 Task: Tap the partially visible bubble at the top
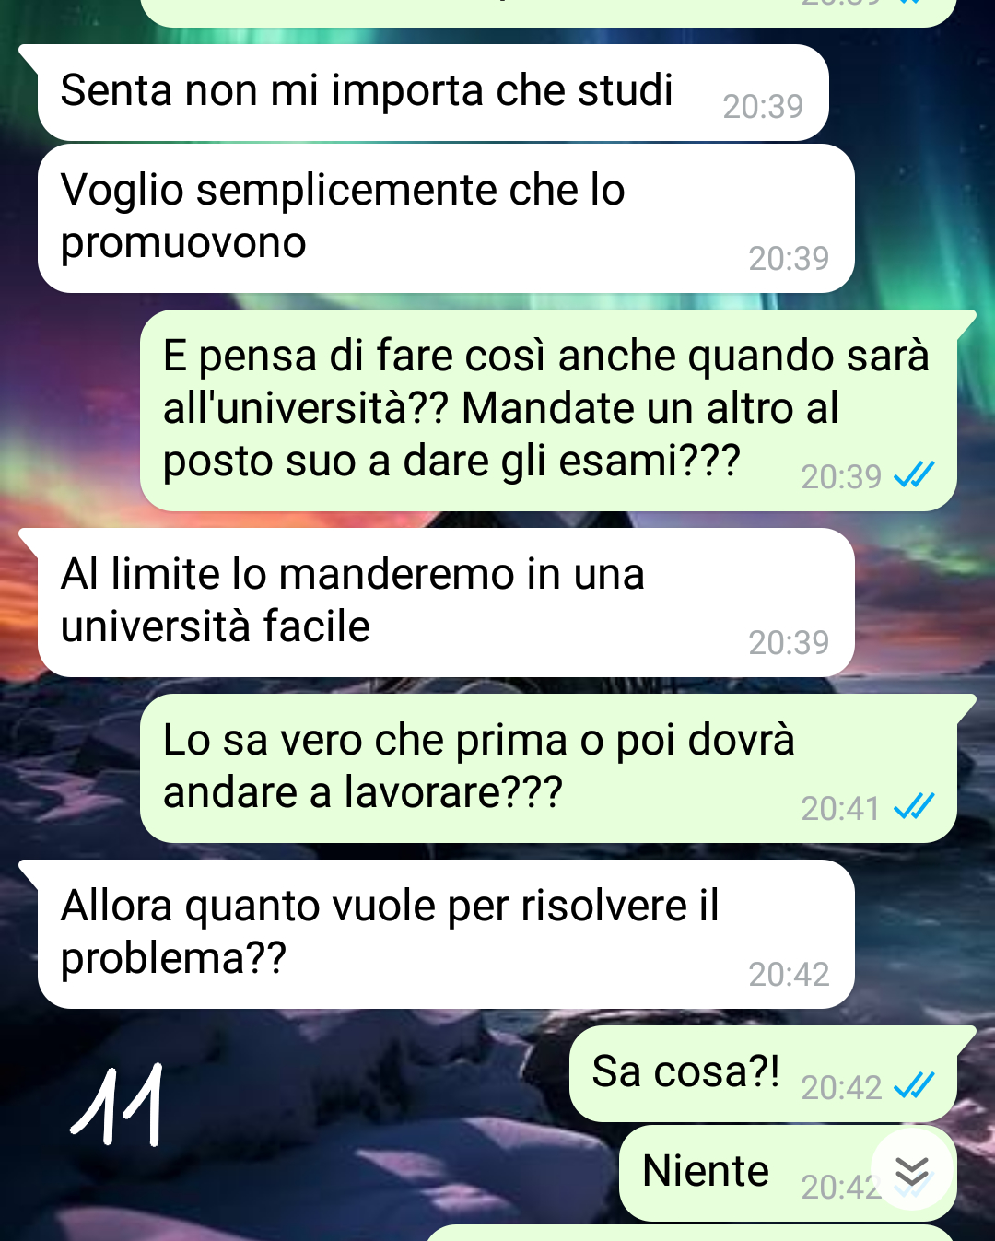pos(549,12)
